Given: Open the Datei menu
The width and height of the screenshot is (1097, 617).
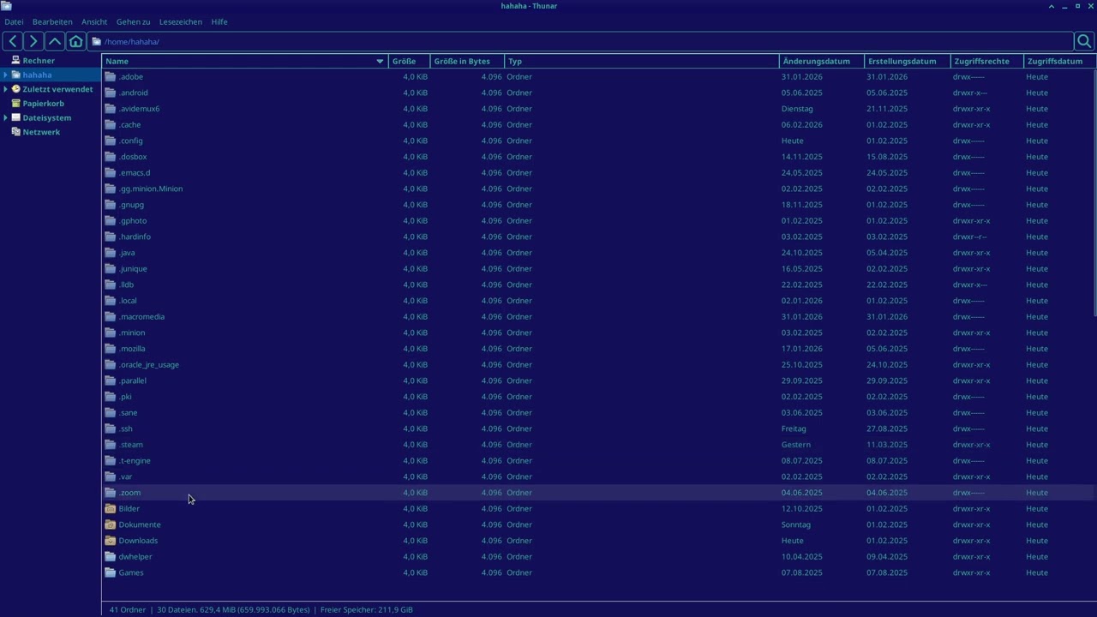Looking at the screenshot, I should tap(14, 21).
